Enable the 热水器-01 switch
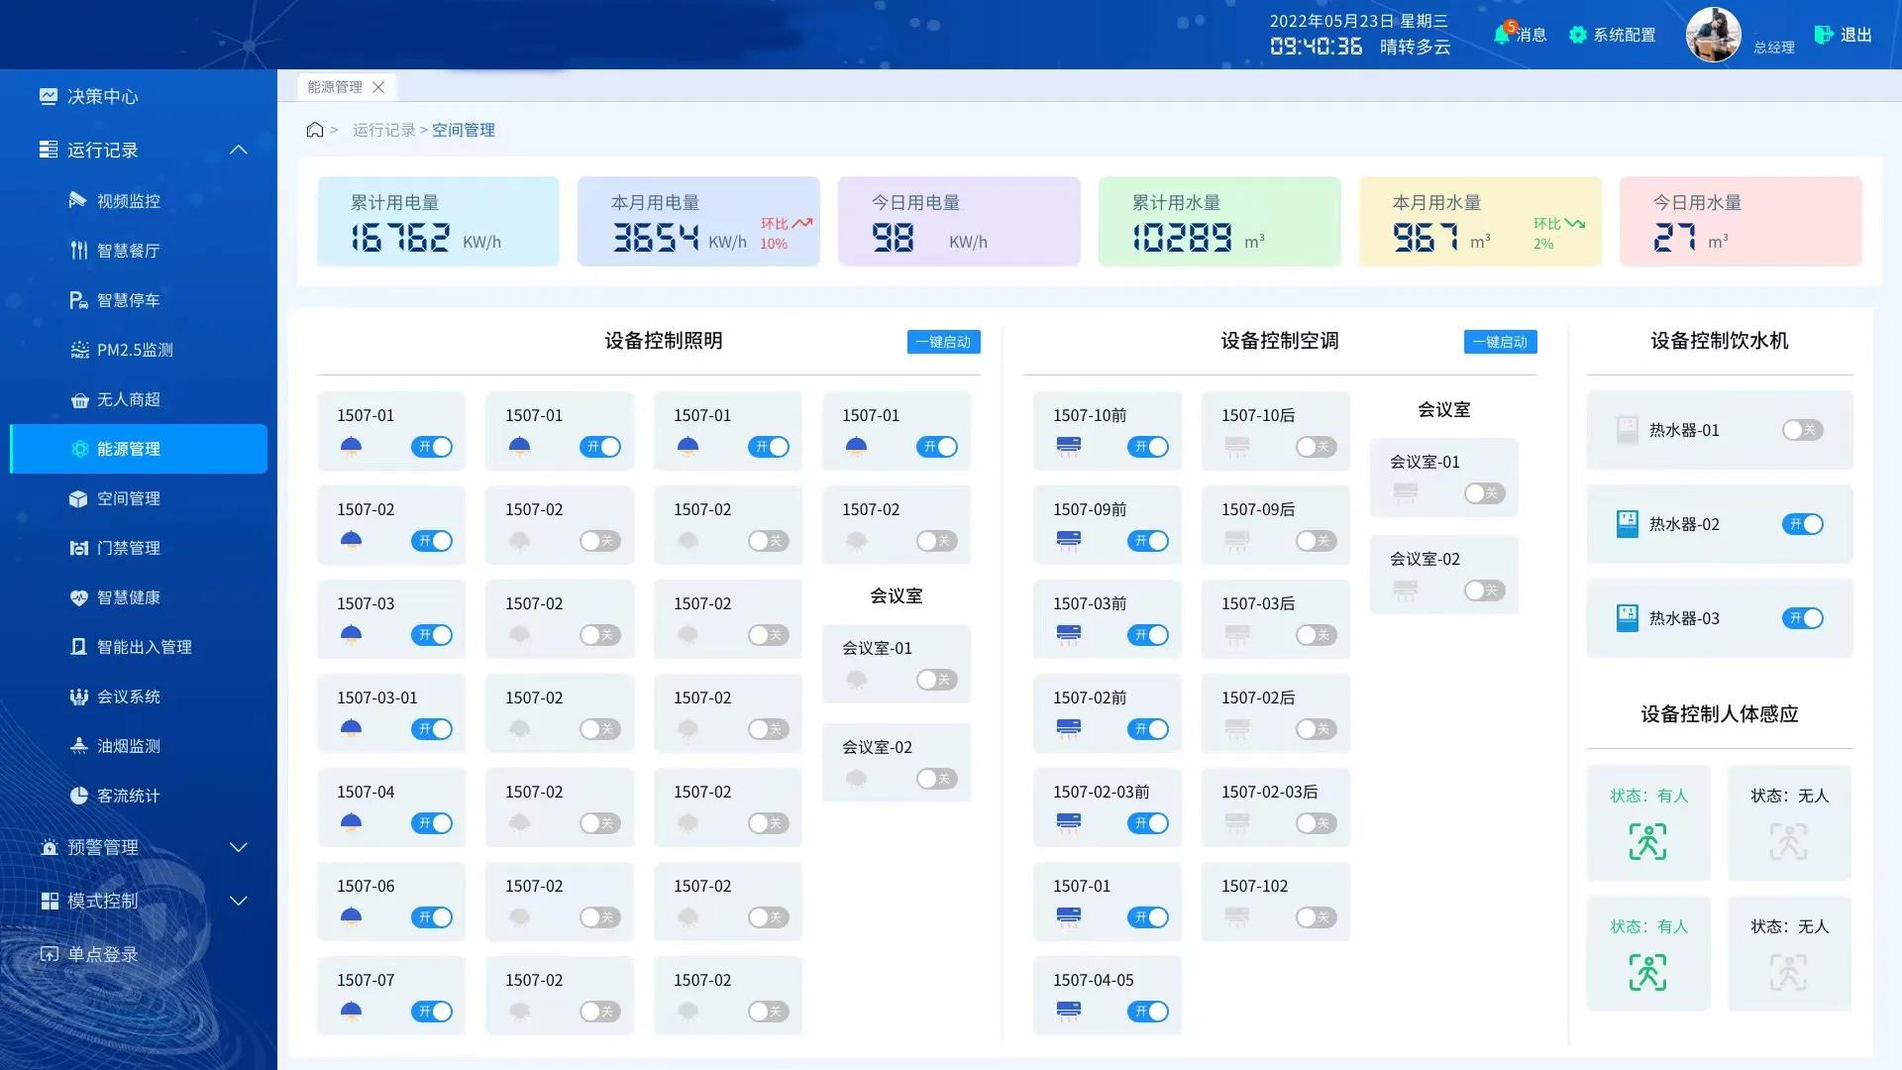 click(x=1802, y=430)
